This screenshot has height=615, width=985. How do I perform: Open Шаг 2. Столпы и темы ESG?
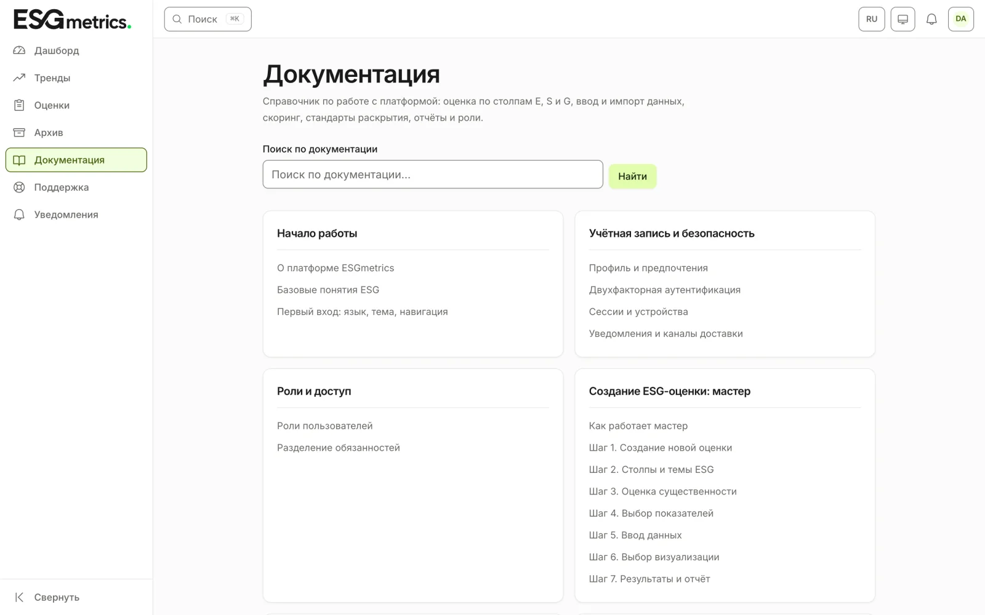651,469
